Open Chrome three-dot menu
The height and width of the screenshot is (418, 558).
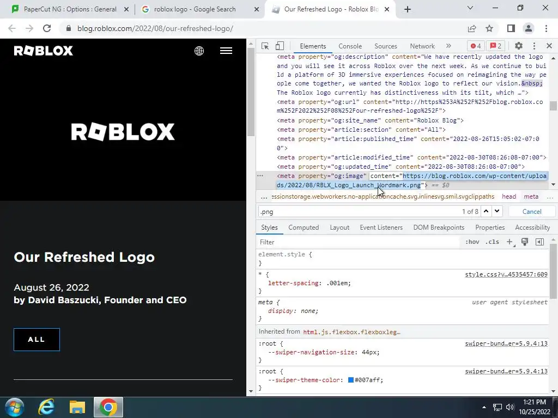tap(546, 28)
